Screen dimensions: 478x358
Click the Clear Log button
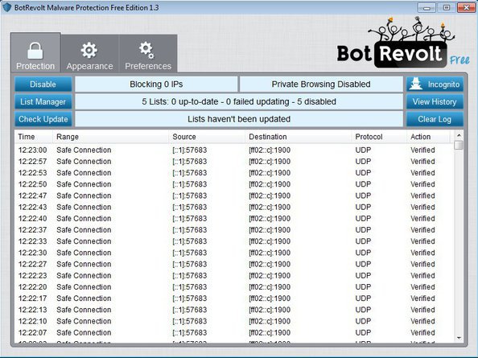(435, 119)
